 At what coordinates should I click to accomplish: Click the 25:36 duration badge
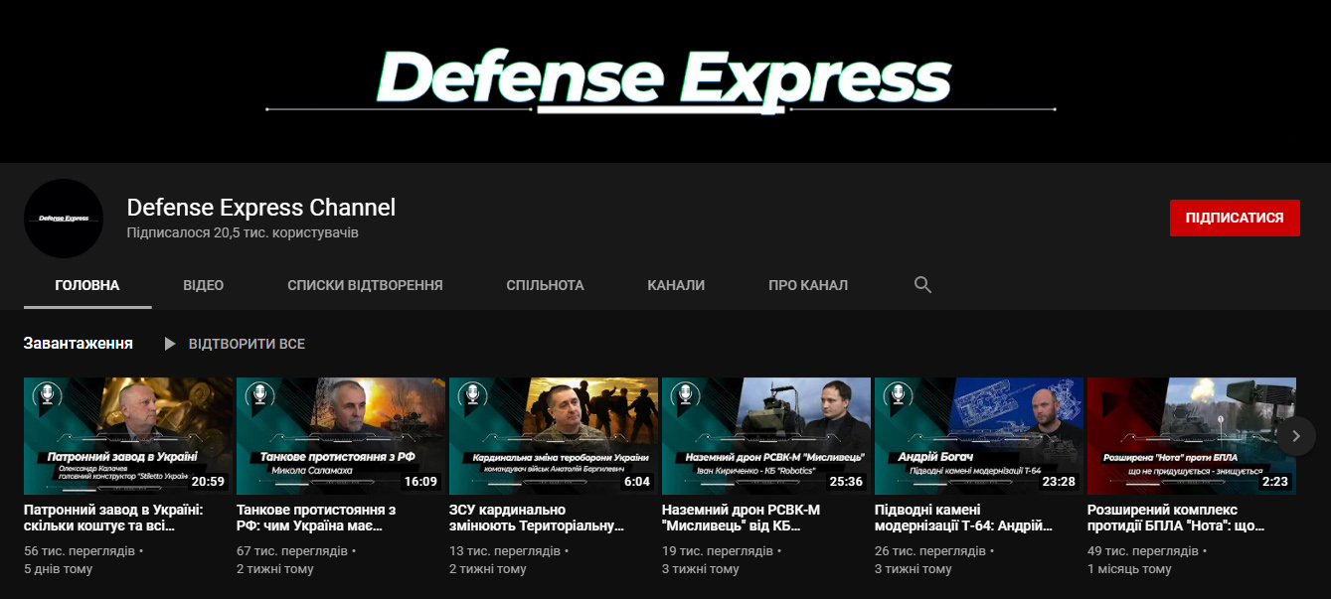click(x=846, y=482)
